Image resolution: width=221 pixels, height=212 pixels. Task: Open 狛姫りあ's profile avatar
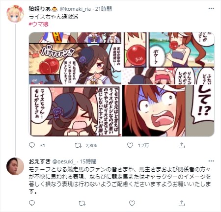15,14
